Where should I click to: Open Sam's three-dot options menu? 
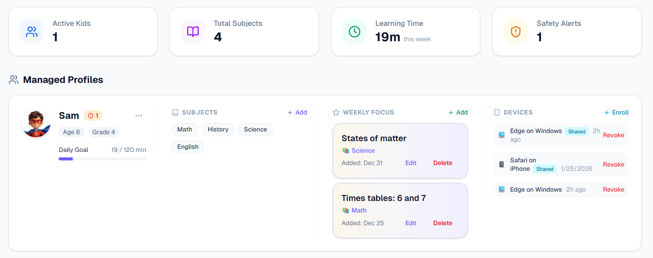tap(138, 116)
